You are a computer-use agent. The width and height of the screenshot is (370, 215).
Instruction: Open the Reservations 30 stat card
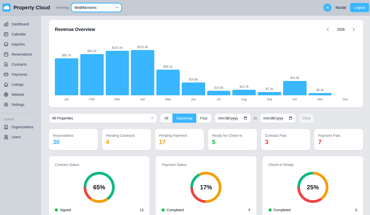73,140
